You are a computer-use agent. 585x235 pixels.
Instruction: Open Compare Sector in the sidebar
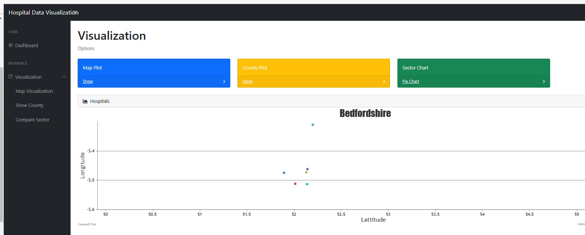coord(32,120)
